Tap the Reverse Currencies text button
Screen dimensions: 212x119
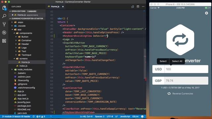(183, 94)
